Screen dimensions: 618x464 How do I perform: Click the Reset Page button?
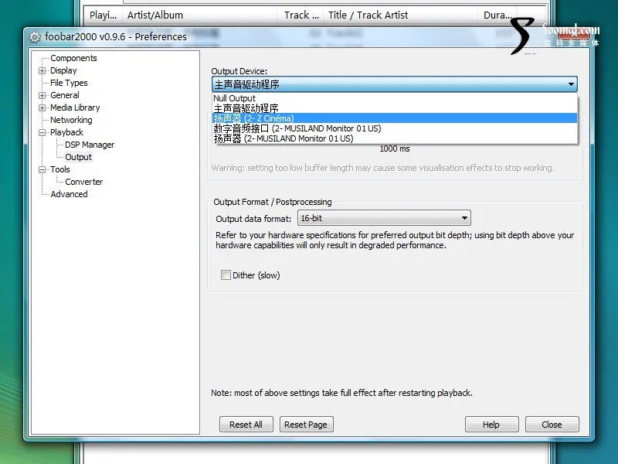tap(306, 425)
